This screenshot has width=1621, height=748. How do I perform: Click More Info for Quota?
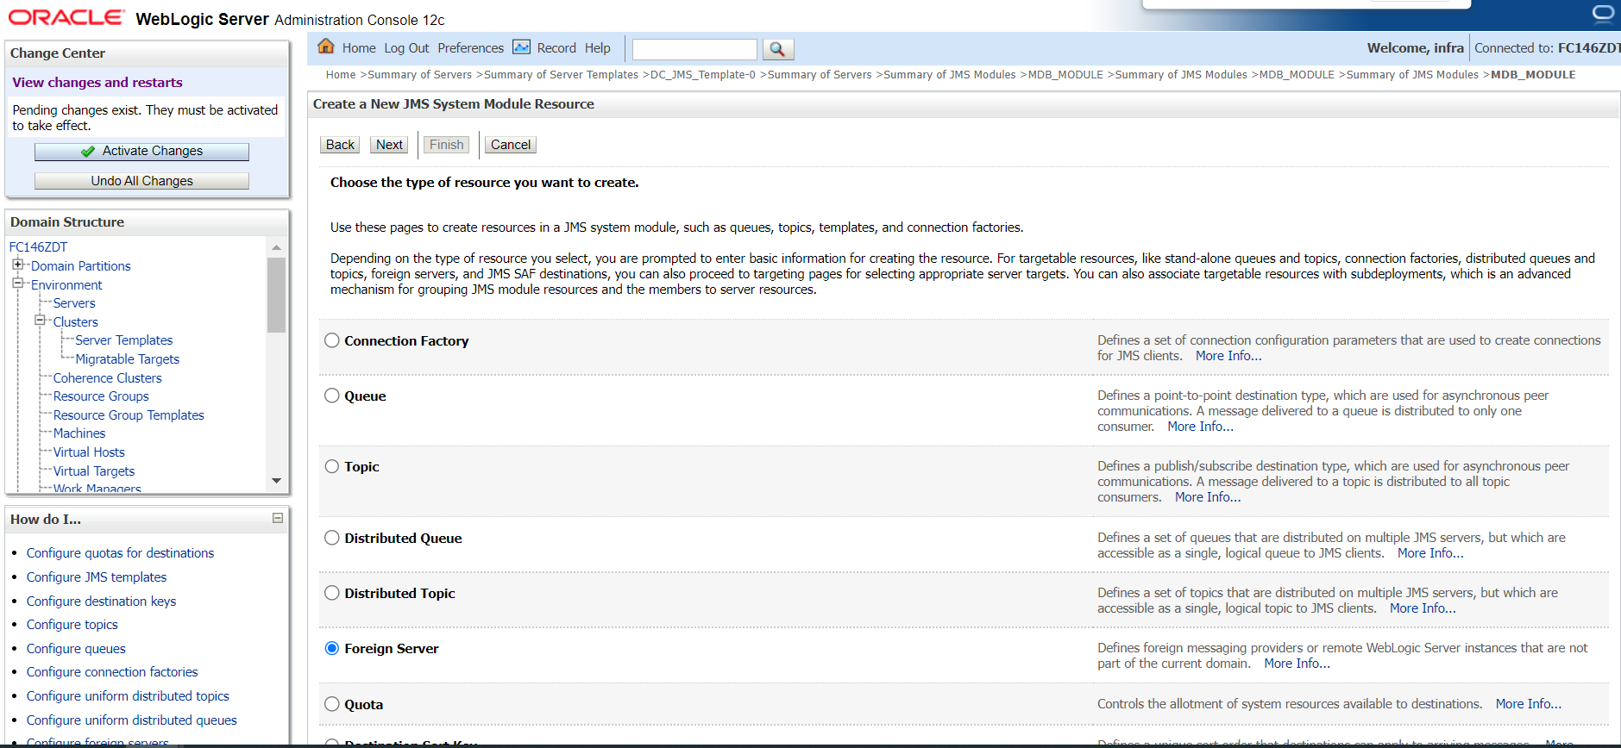point(1528,704)
